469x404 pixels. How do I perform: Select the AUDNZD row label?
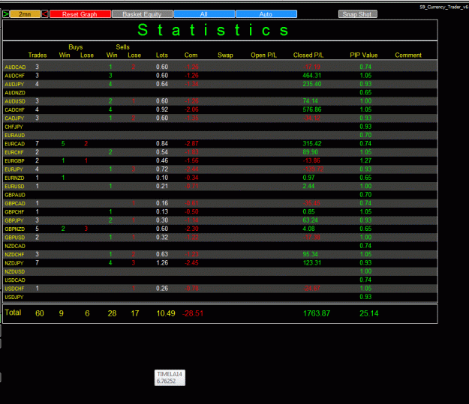coord(15,93)
